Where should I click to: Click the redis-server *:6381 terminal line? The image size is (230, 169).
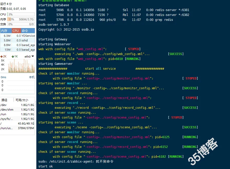click(114, 10)
